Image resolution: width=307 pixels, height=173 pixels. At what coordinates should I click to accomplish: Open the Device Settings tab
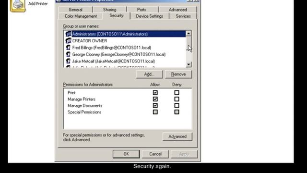pos(150,16)
